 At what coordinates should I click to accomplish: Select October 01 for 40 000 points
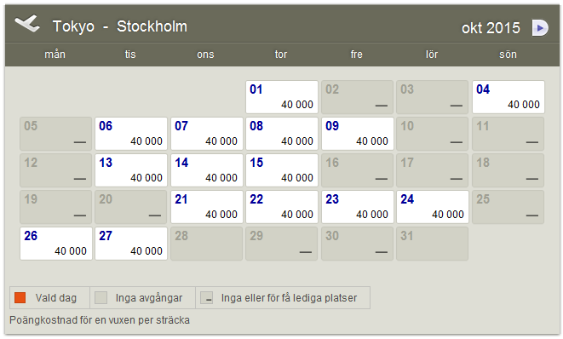click(282, 97)
